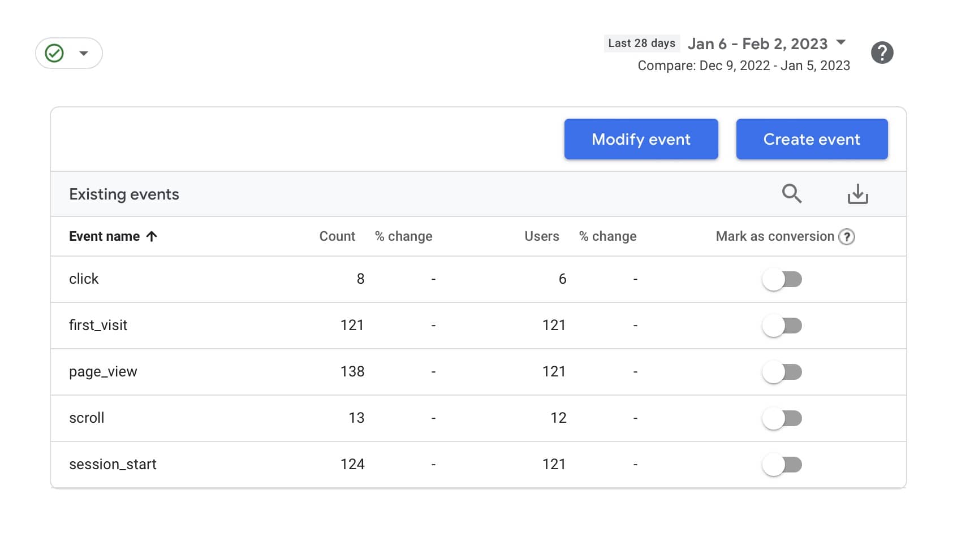Click the Event name sort arrow
Viewport: 957px width, 546px height.
[x=152, y=237]
